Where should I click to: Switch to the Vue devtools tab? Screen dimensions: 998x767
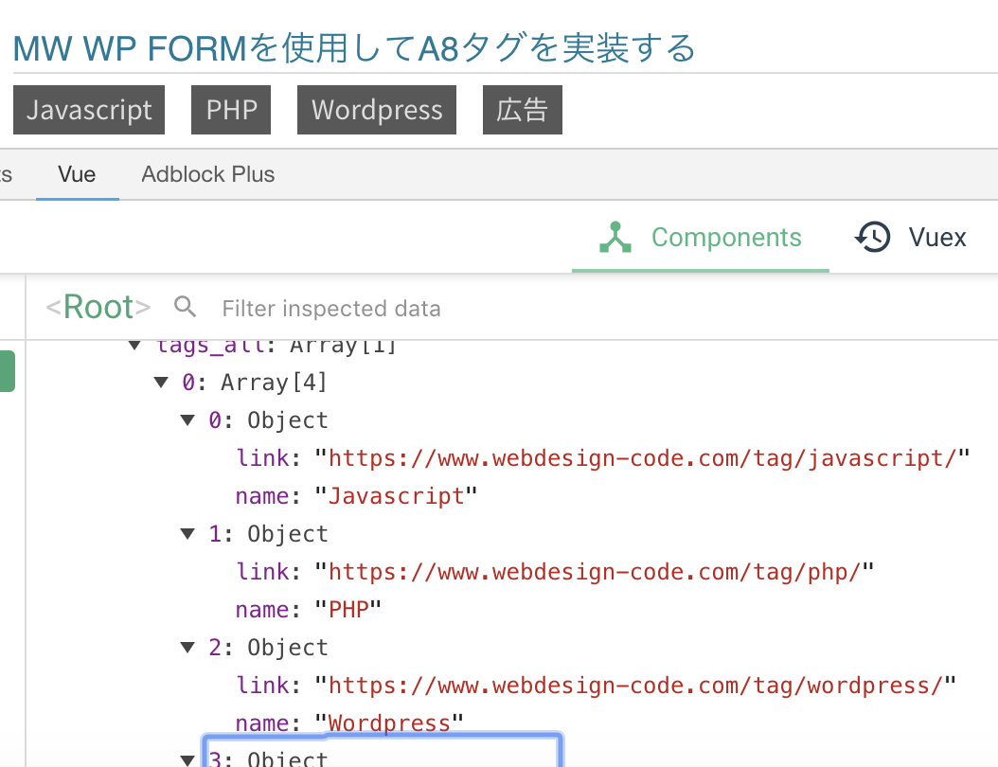pos(77,174)
